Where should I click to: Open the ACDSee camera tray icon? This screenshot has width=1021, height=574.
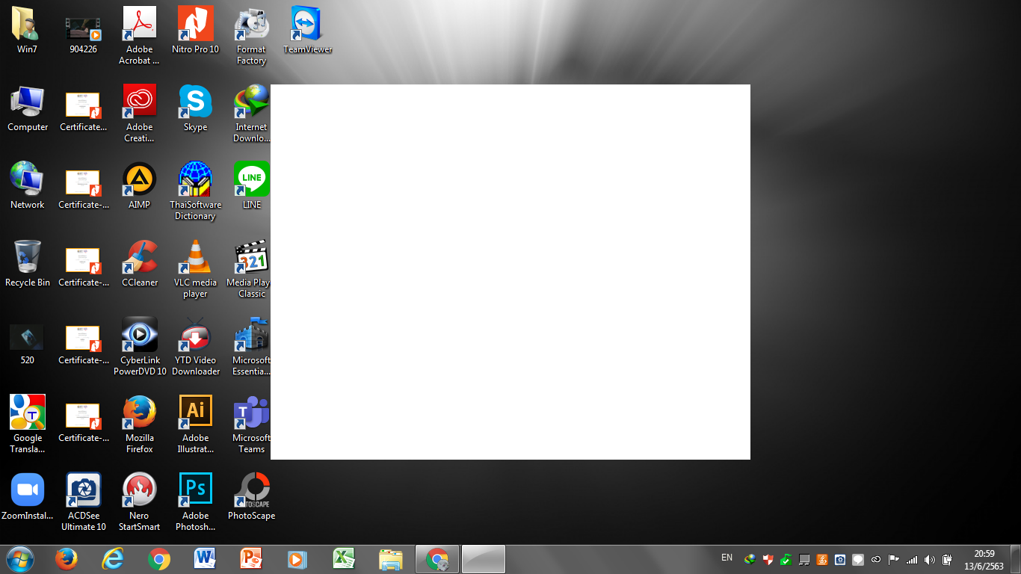point(840,559)
